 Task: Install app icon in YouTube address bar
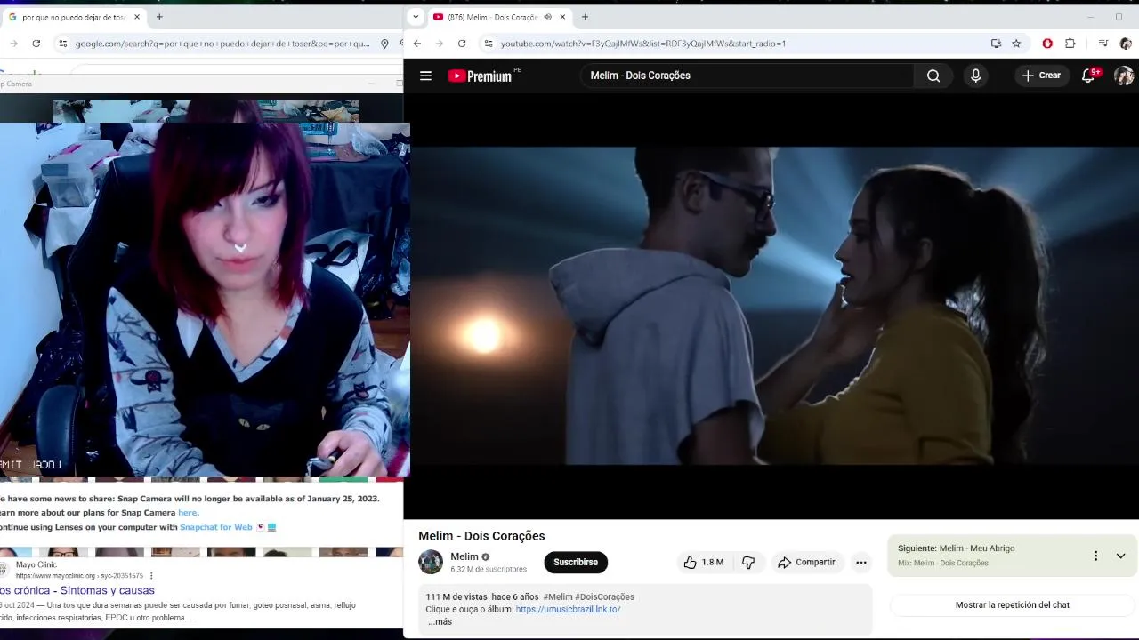(x=996, y=44)
